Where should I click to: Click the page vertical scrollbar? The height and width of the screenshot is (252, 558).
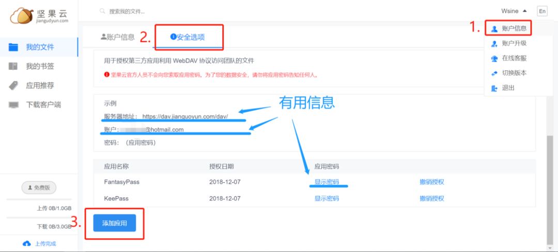550,190
